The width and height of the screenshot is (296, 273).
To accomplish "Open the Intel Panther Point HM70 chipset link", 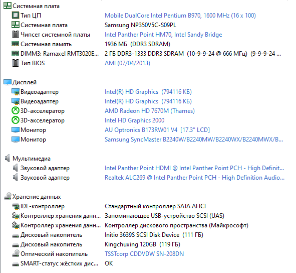I will tap(163, 35).
